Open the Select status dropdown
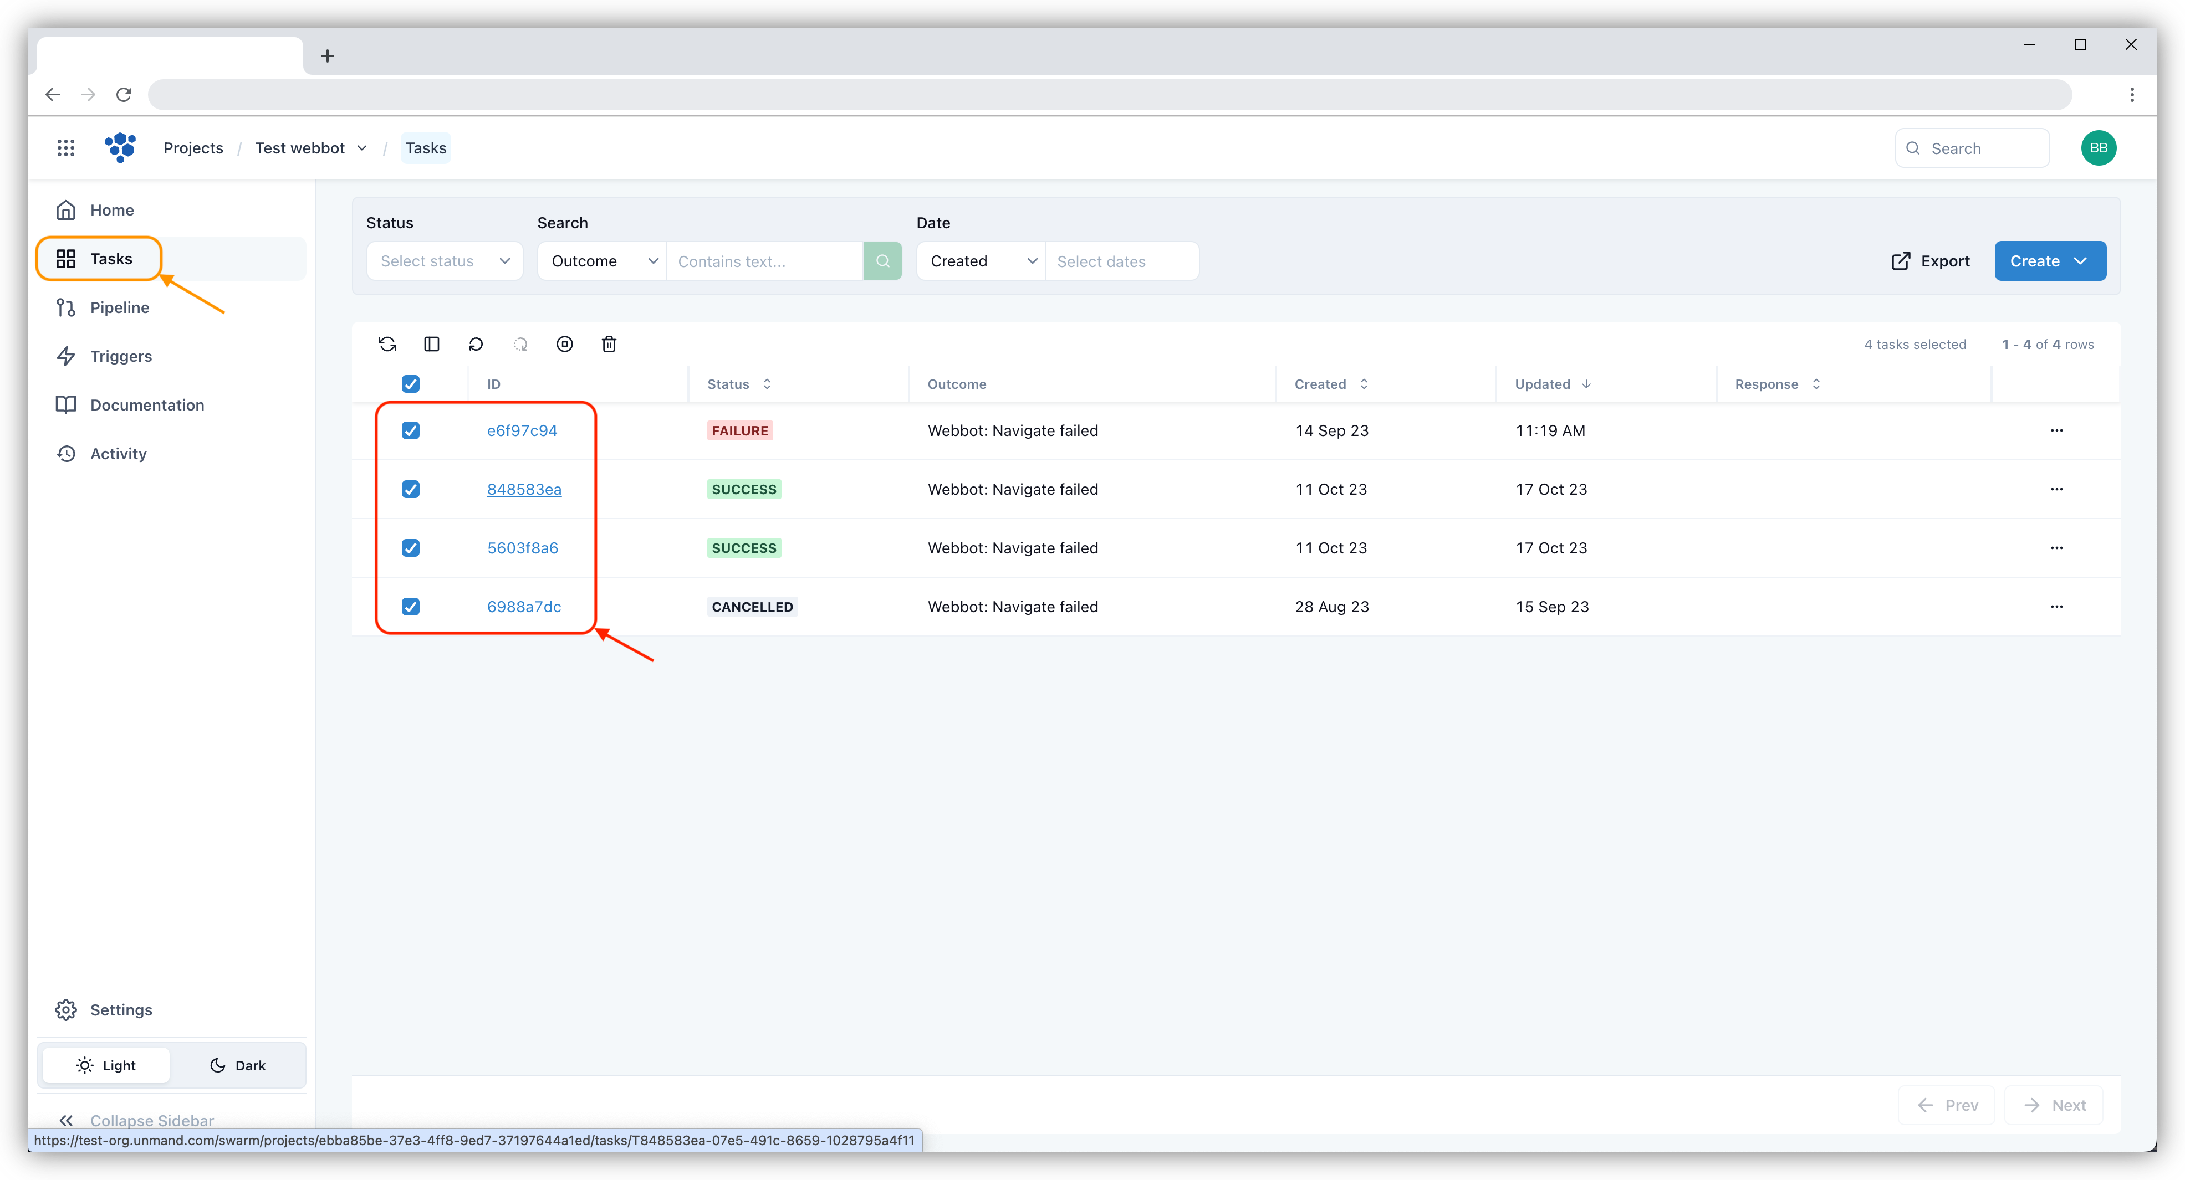 (x=445, y=260)
